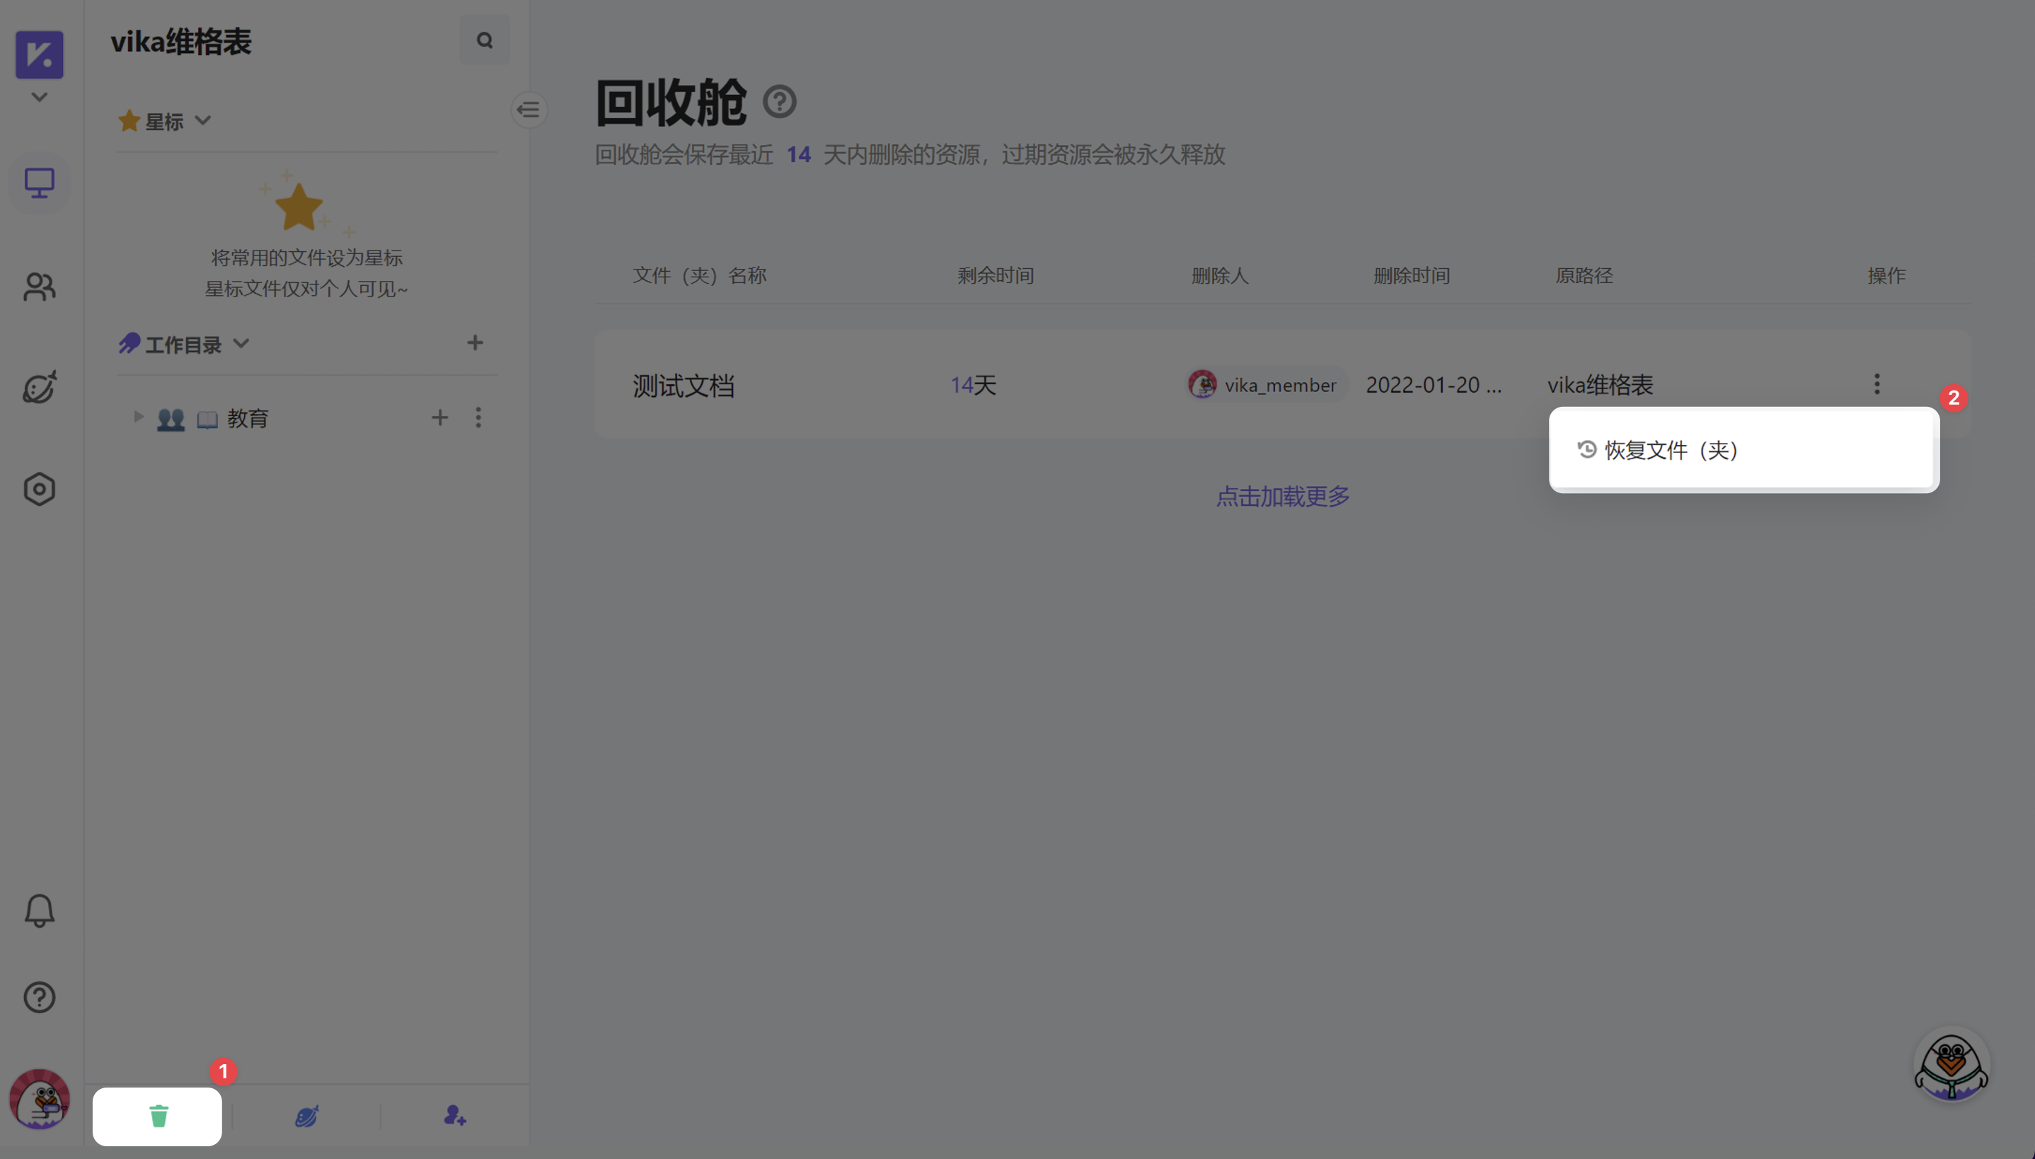Collapse the 星标 section
This screenshot has height=1159, width=2035.
(202, 121)
